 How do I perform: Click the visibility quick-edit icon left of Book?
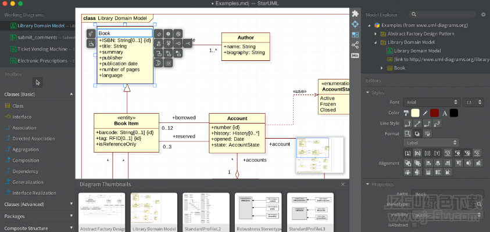click(91, 34)
